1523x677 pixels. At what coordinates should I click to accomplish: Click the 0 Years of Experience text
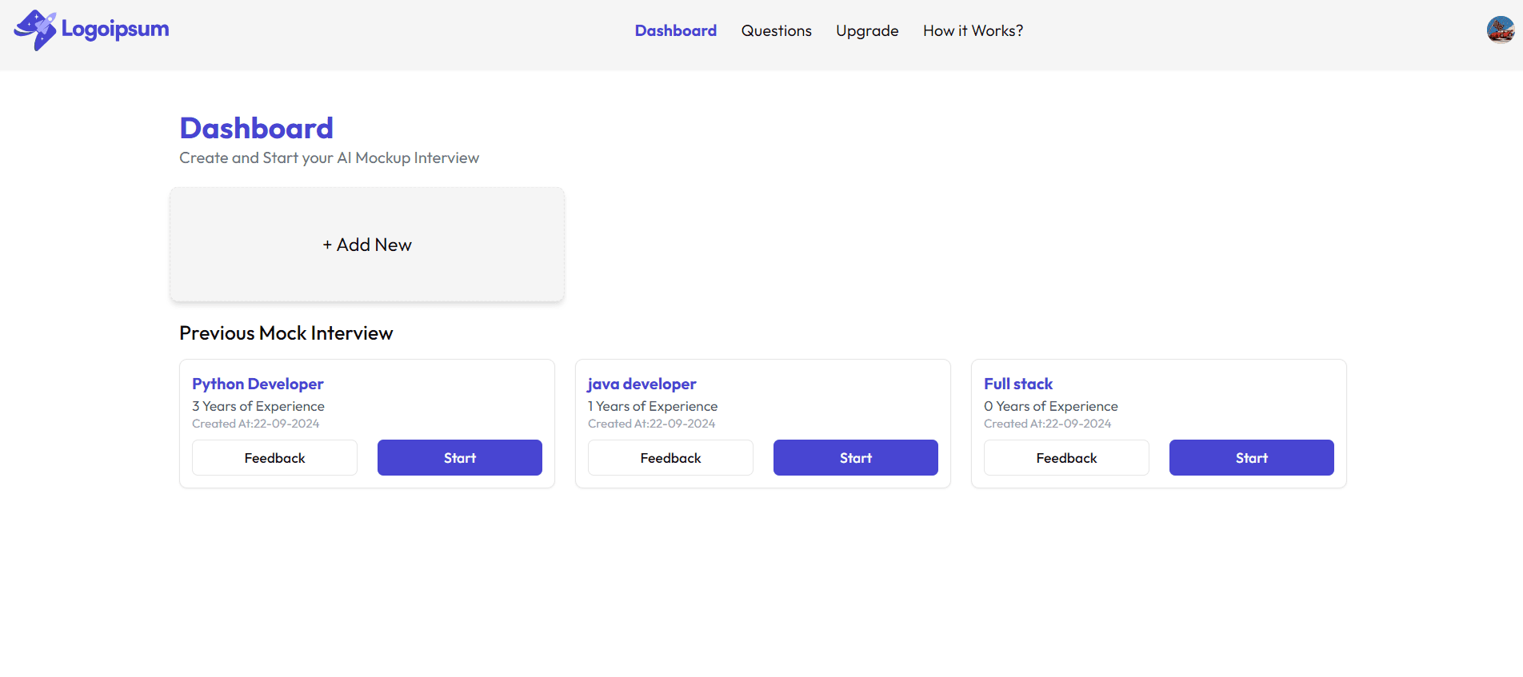pos(1051,406)
